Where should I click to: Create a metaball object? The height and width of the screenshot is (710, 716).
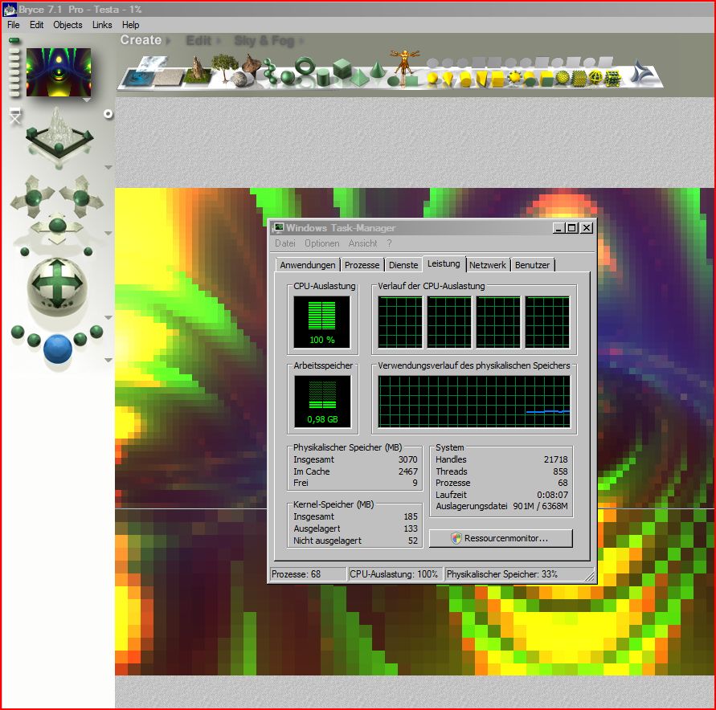(270, 73)
